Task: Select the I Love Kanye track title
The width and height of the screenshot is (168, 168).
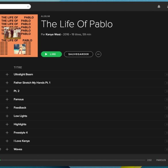Action: coord(22,141)
